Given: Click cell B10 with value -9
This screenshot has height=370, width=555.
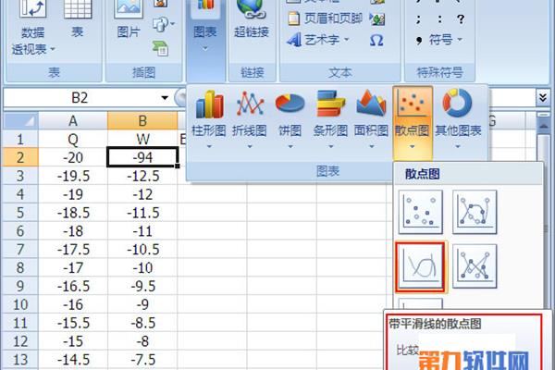Looking at the screenshot, I should [x=142, y=305].
